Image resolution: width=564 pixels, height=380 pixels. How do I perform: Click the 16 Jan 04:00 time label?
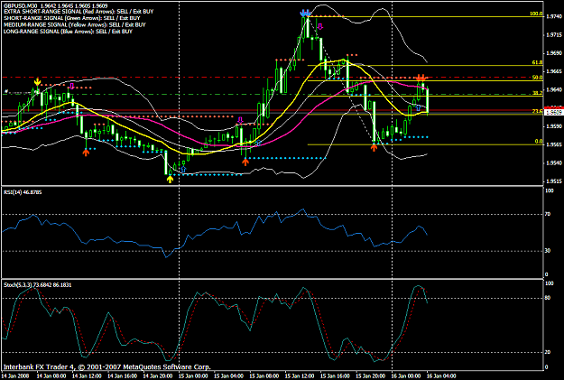click(x=441, y=376)
